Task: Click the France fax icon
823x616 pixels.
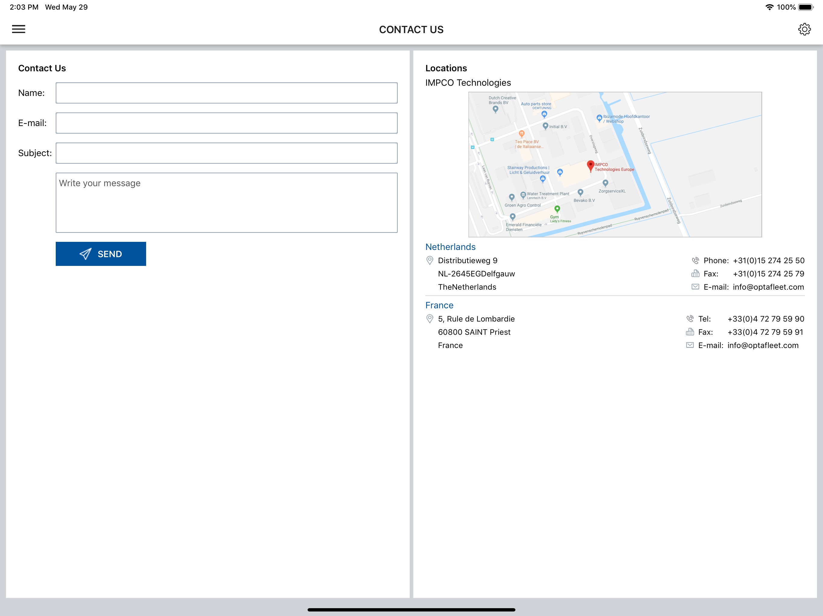Action: coord(690,332)
